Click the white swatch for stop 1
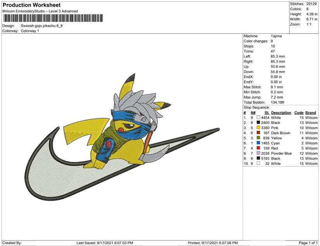The height and width of the screenshot is (246, 320). point(258,117)
